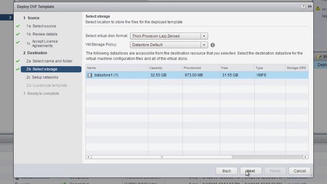
Task: Click the Datastore Default combo box
Action: click(169, 45)
